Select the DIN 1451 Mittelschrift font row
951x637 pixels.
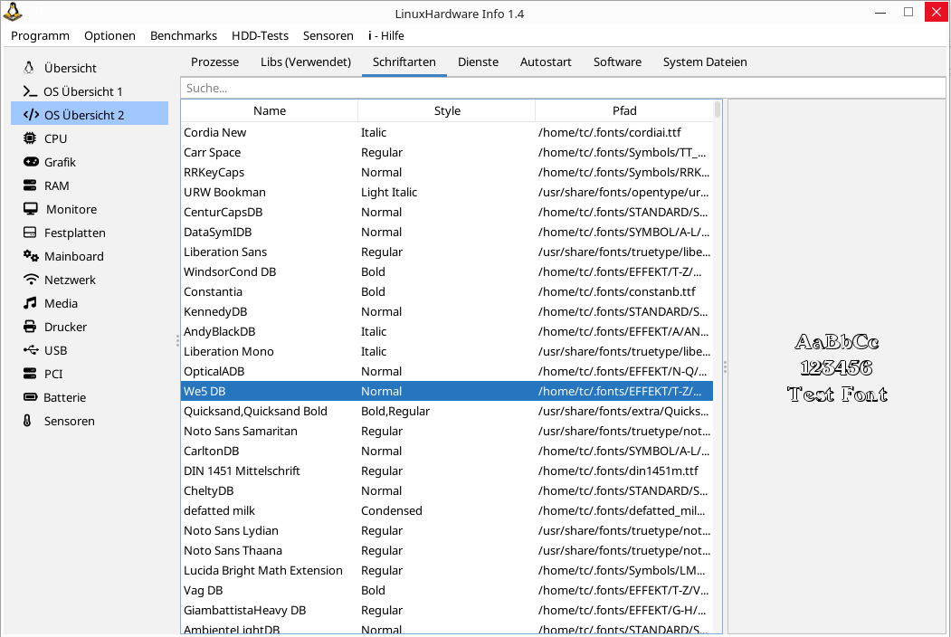coord(447,471)
